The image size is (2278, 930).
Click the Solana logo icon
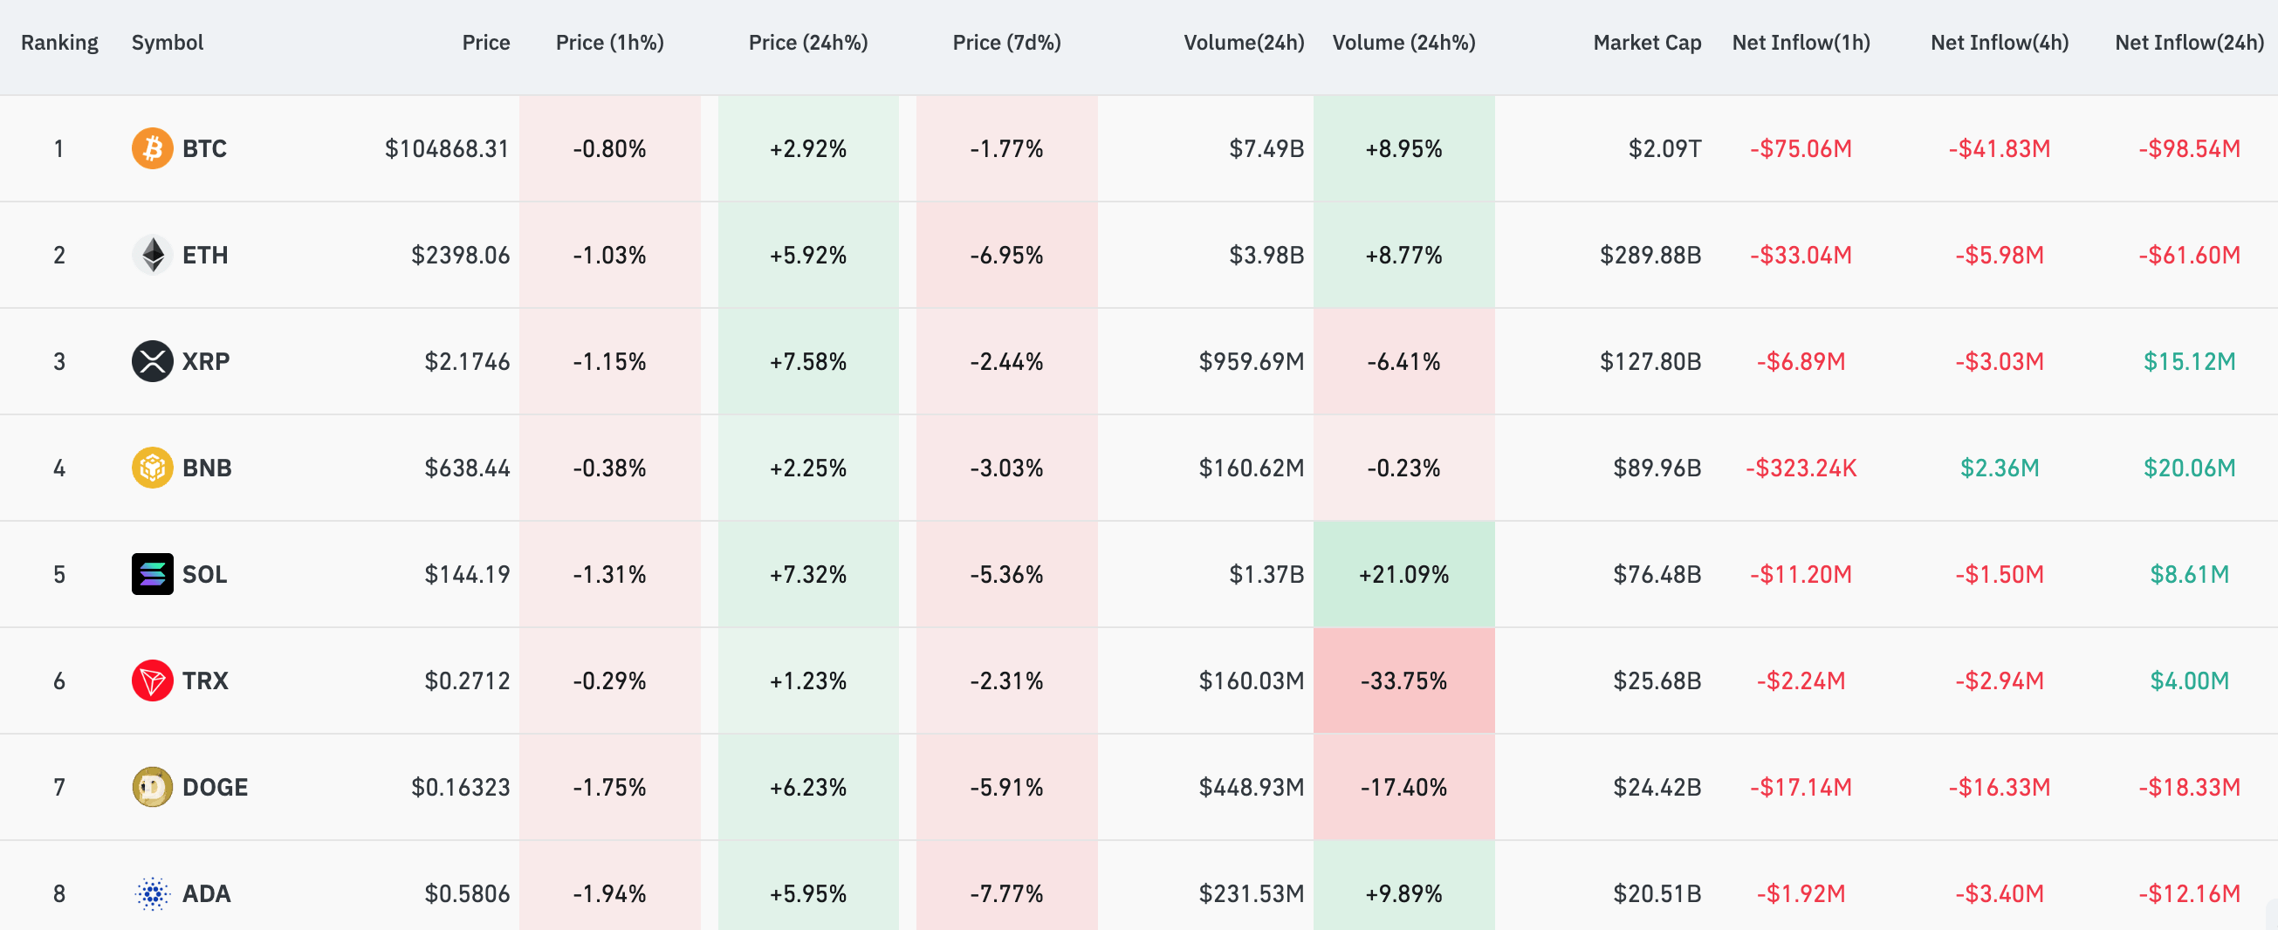tap(152, 575)
